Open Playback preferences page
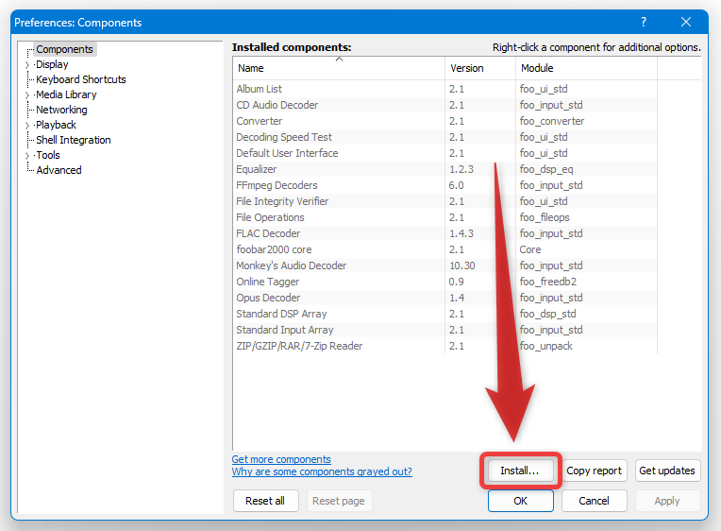 pyautogui.click(x=56, y=125)
